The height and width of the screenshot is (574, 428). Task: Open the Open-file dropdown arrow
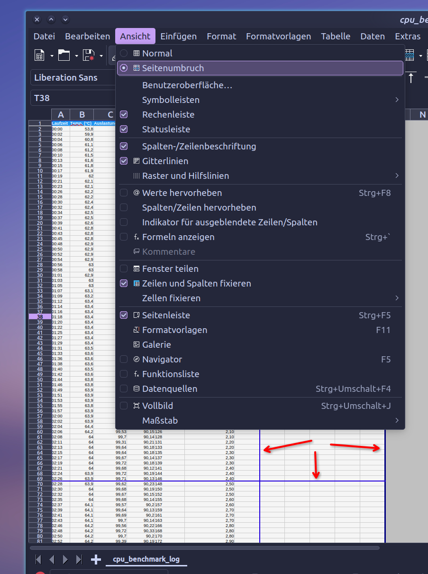pyautogui.click(x=76, y=56)
